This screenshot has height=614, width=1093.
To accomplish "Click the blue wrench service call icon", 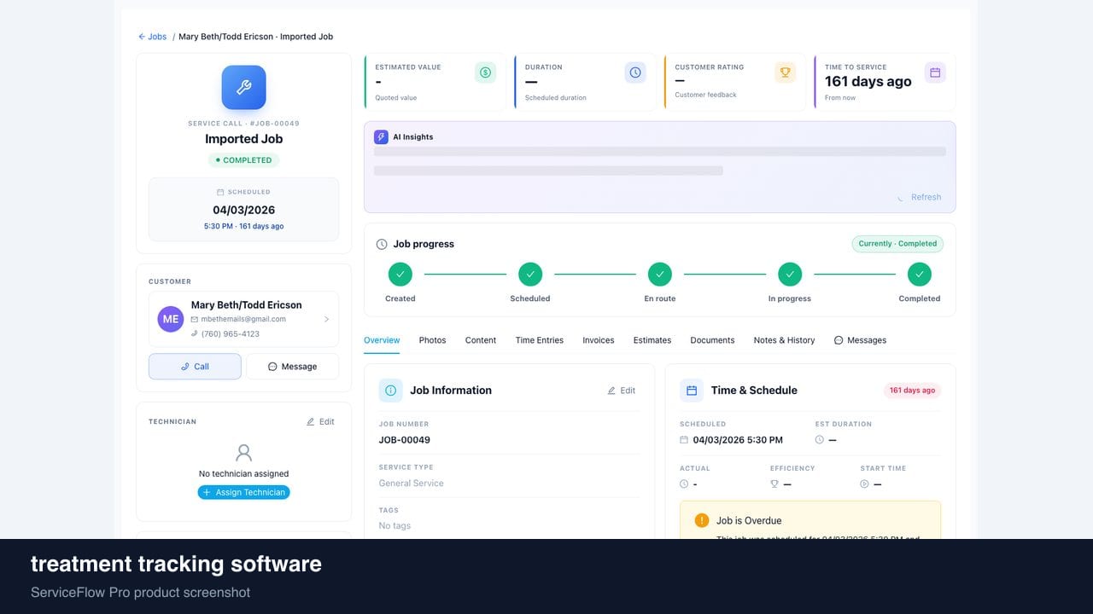I will coord(243,87).
